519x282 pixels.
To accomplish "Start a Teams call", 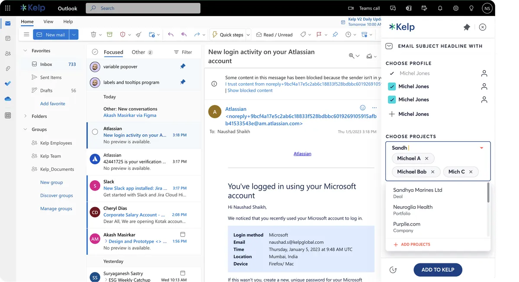I will (364, 8).
